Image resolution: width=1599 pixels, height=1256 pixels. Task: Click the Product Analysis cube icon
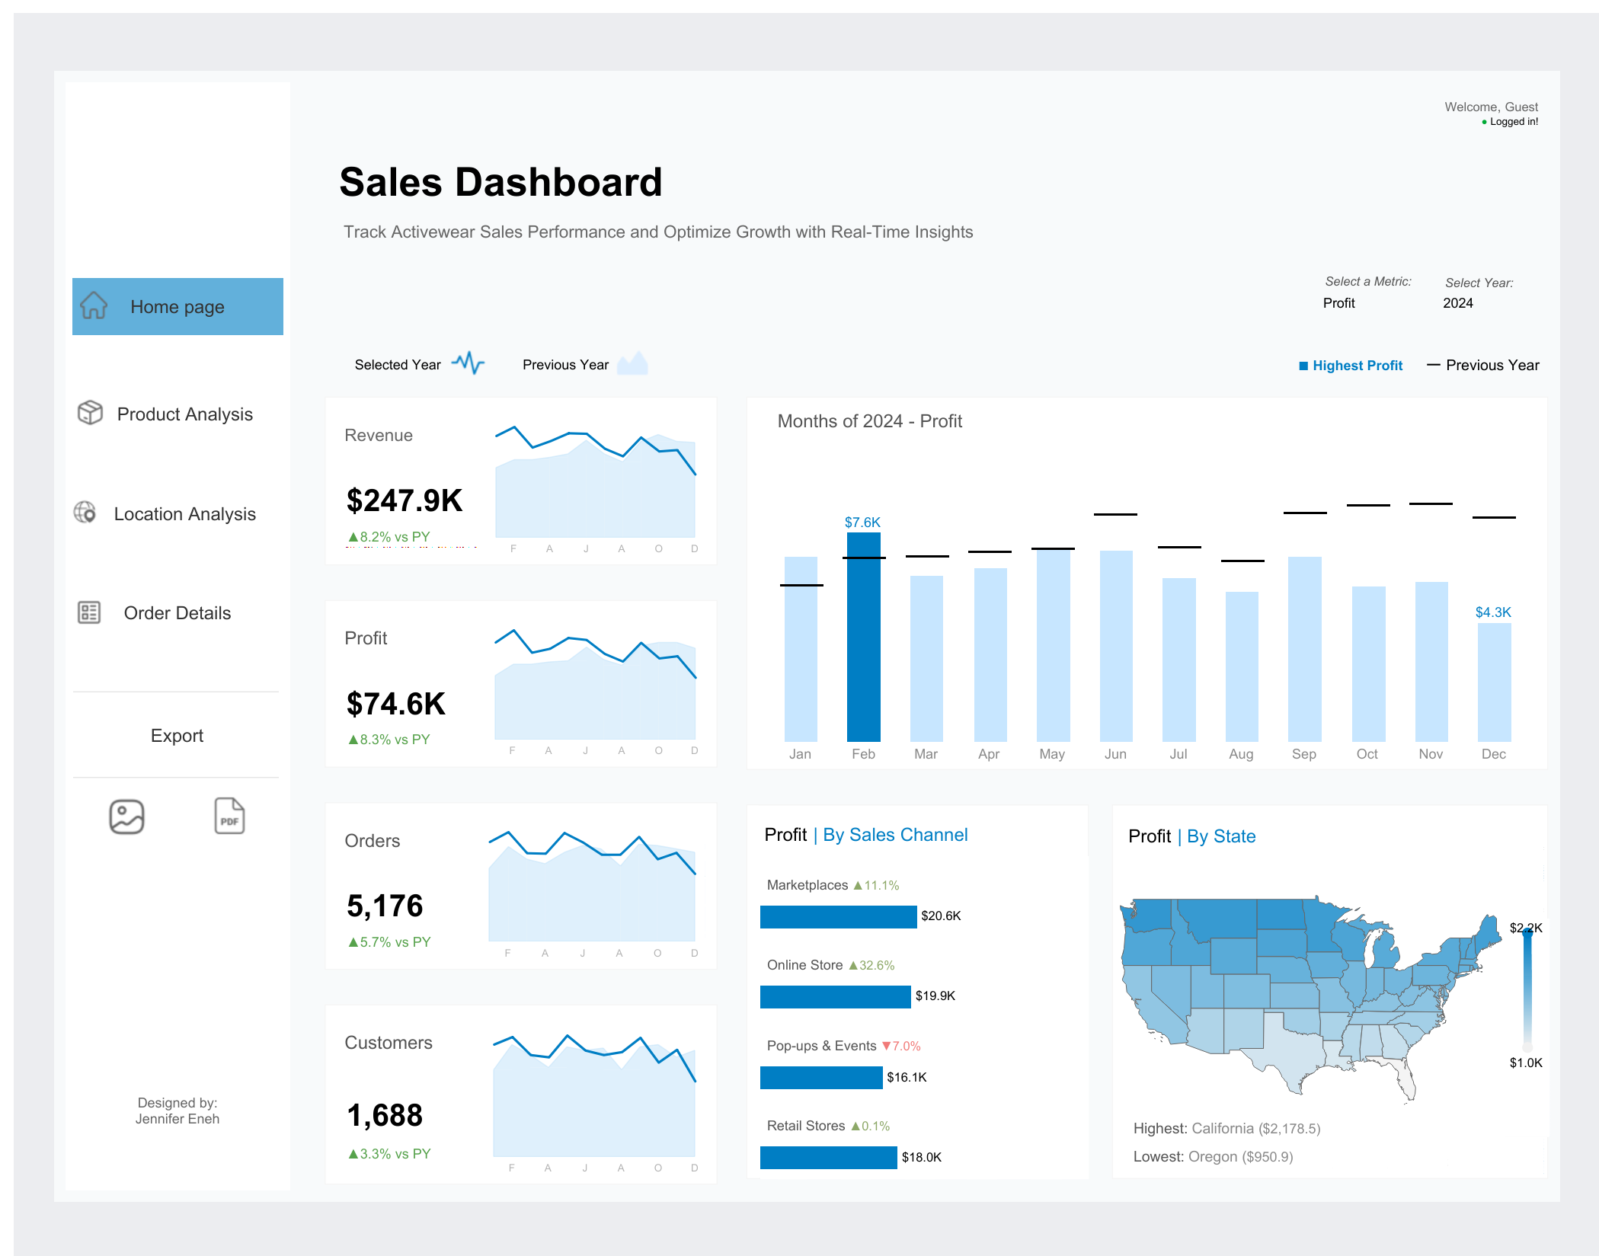(x=90, y=413)
